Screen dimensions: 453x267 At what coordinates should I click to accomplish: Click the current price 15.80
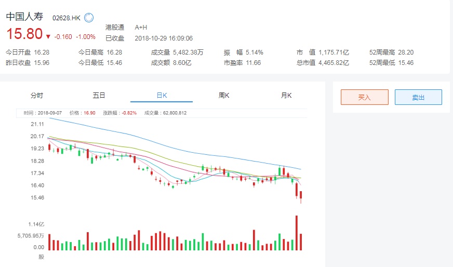pos(24,34)
